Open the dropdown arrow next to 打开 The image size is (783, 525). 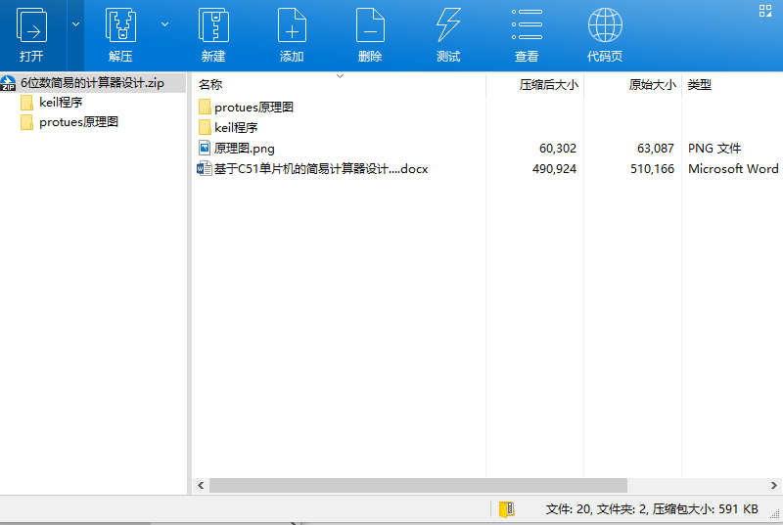coord(75,24)
